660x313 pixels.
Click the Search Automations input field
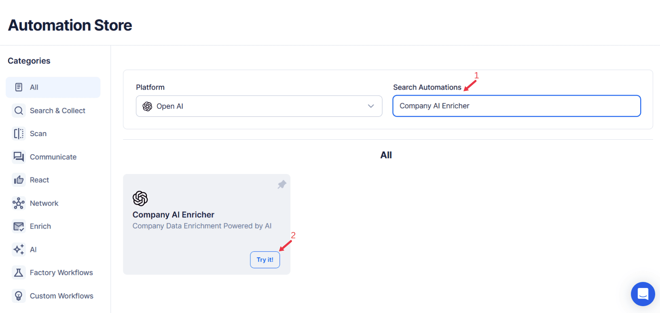click(x=516, y=106)
